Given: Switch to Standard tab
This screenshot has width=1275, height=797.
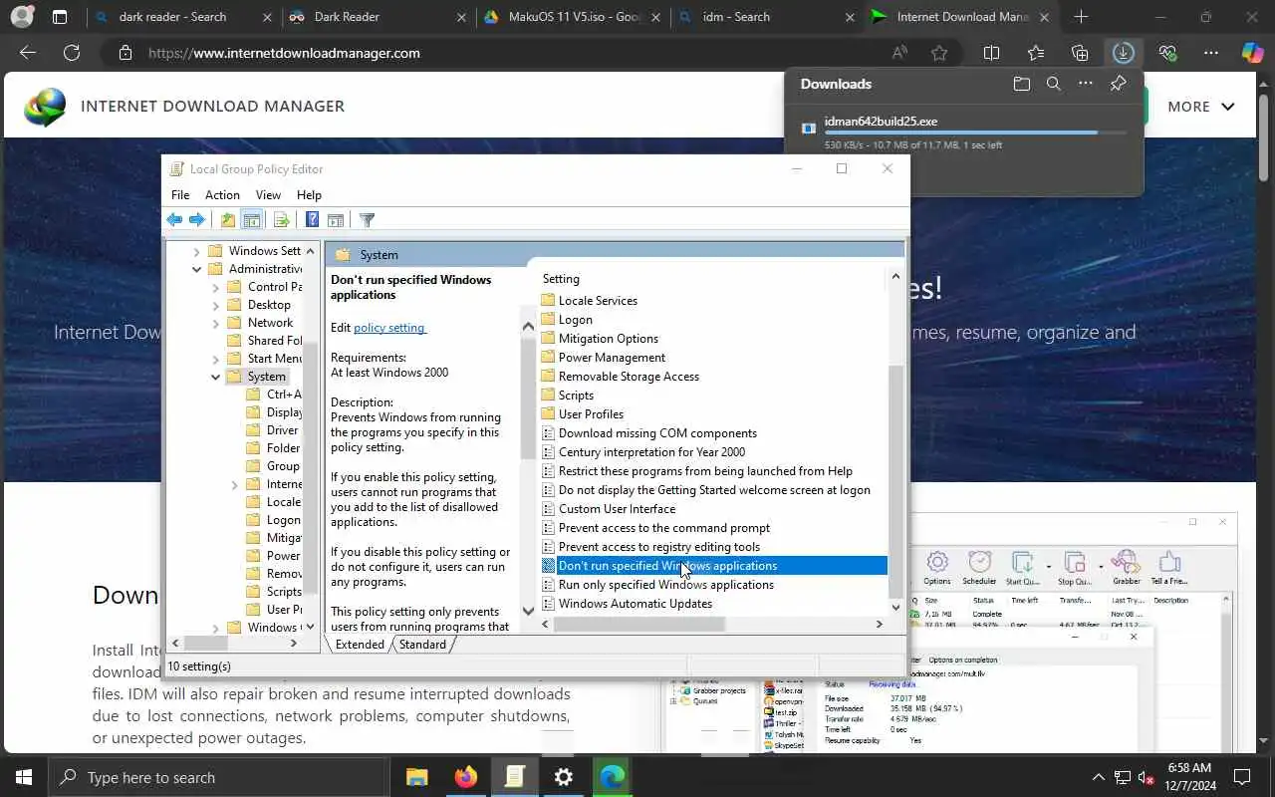Looking at the screenshot, I should (x=422, y=645).
